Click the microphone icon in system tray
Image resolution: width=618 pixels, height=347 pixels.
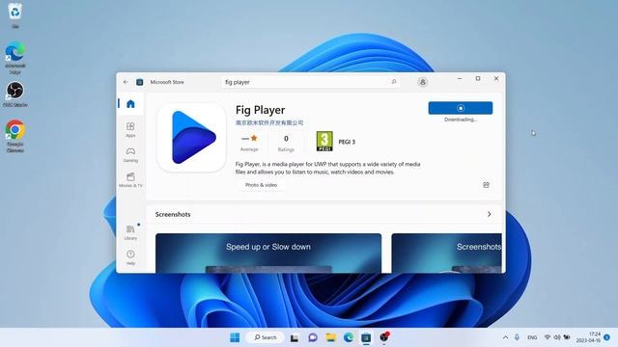(517, 337)
